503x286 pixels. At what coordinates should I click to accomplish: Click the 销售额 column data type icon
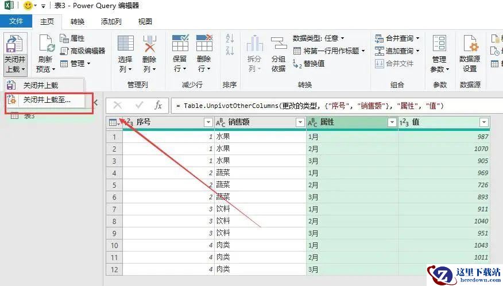[220, 122]
